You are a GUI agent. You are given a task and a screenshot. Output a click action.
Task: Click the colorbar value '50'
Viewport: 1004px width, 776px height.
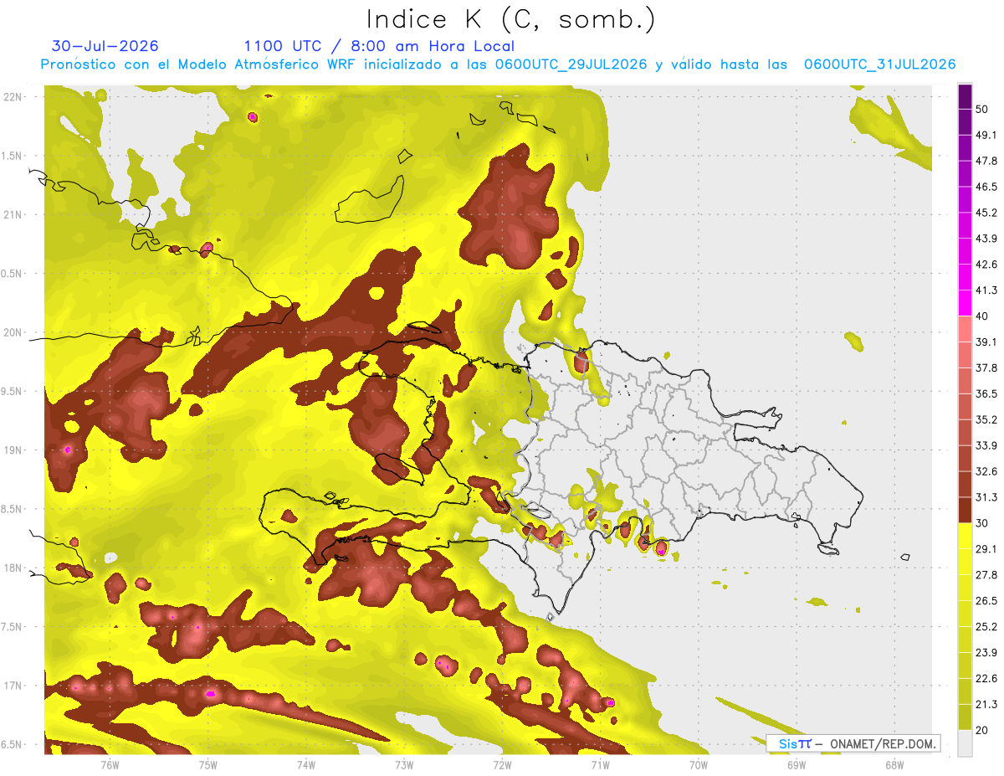tap(982, 110)
